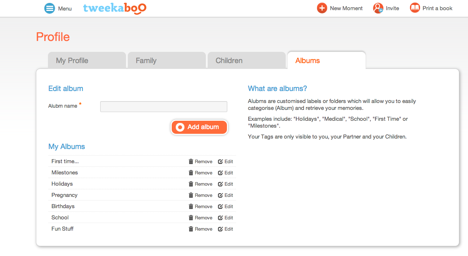This screenshot has height=256, width=468.
Task: Switch to the Family tab
Action: click(x=167, y=61)
